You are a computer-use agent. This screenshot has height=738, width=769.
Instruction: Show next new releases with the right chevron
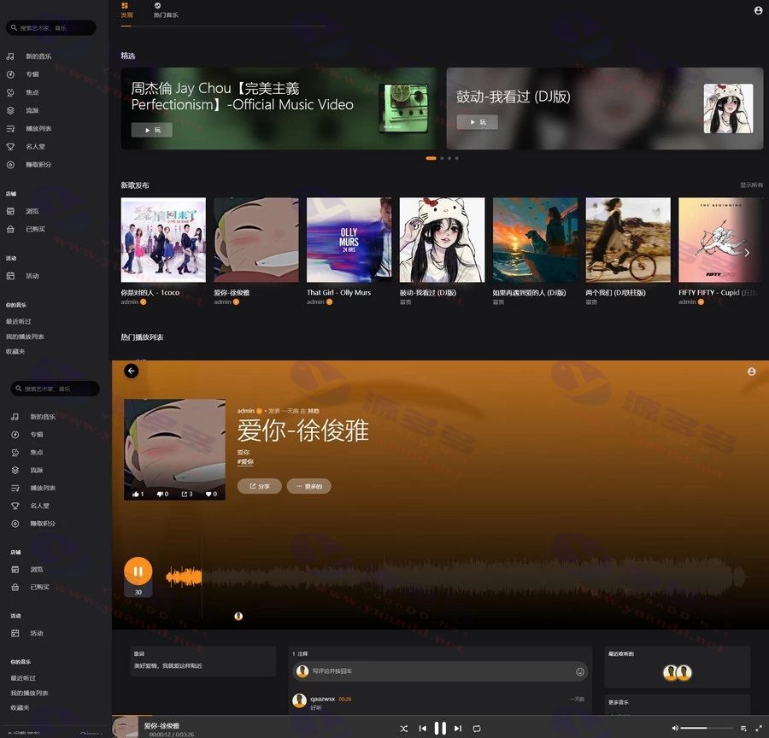coord(747,253)
